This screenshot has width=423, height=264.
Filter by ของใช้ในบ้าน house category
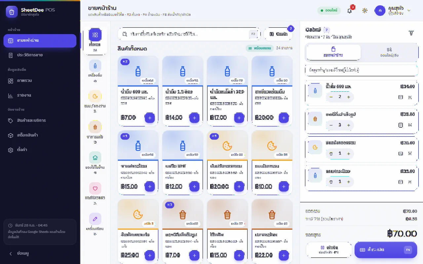pyautogui.click(x=95, y=162)
